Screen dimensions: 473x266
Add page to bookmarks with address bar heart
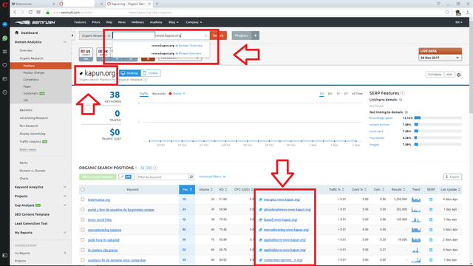coord(447,13)
